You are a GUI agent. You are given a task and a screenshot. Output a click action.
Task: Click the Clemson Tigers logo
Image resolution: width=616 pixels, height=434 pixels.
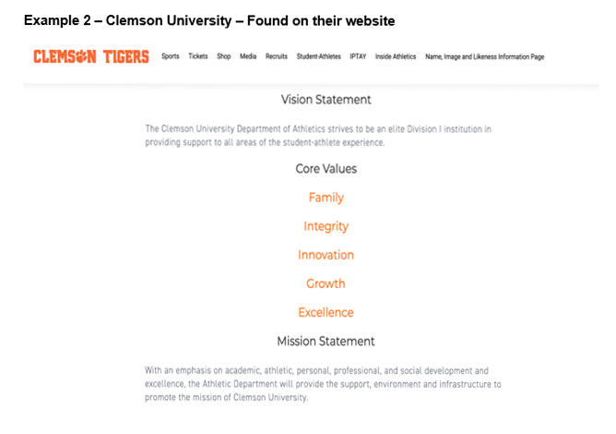pyautogui.click(x=91, y=56)
